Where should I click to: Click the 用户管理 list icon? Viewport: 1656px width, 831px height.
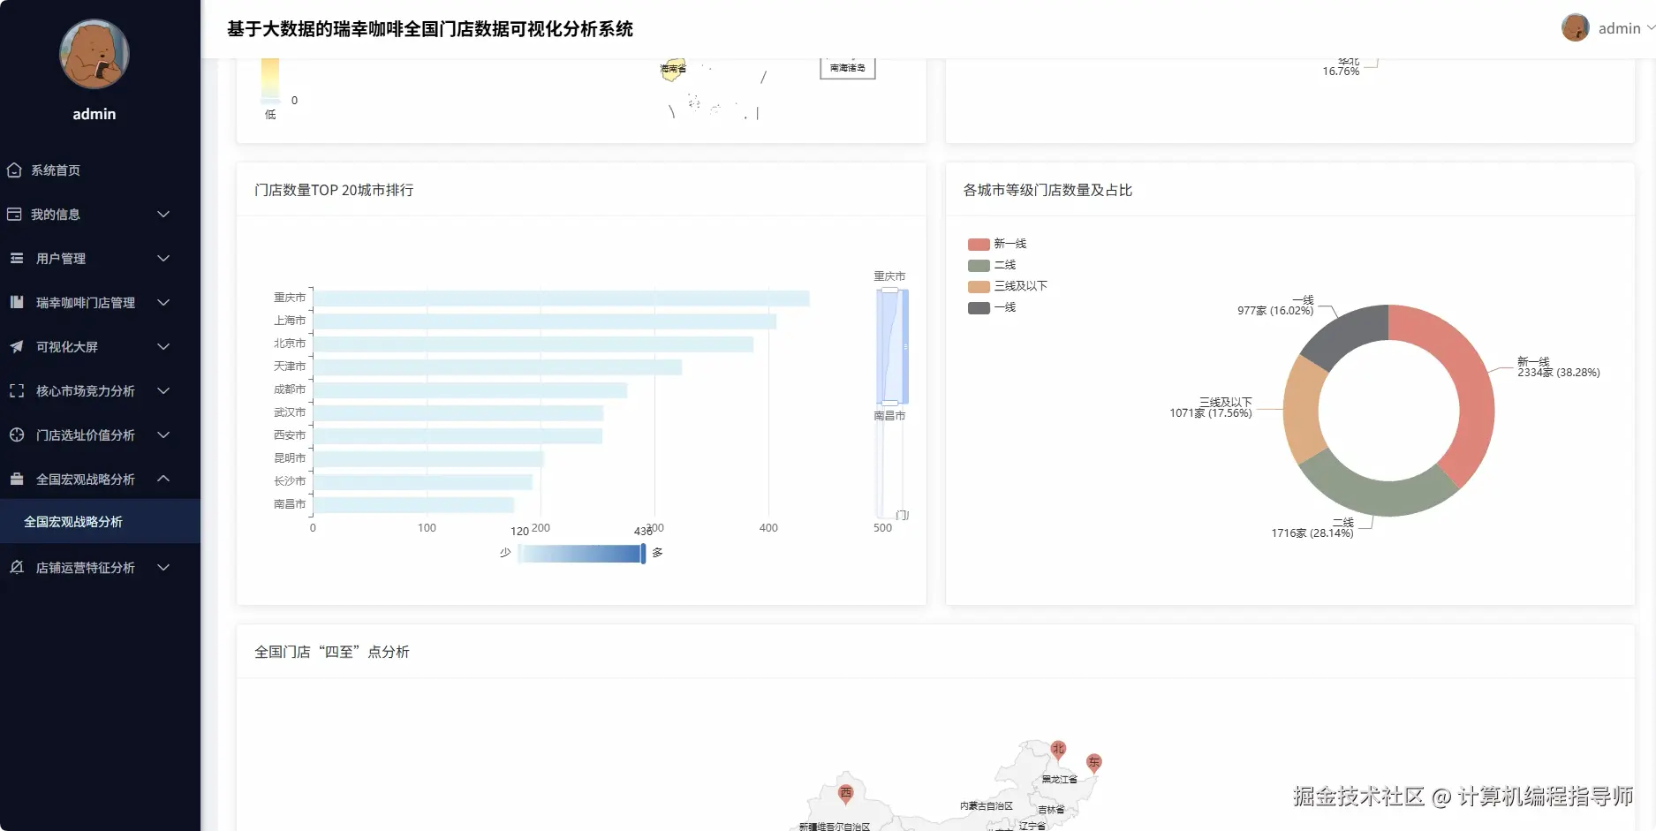coord(14,258)
